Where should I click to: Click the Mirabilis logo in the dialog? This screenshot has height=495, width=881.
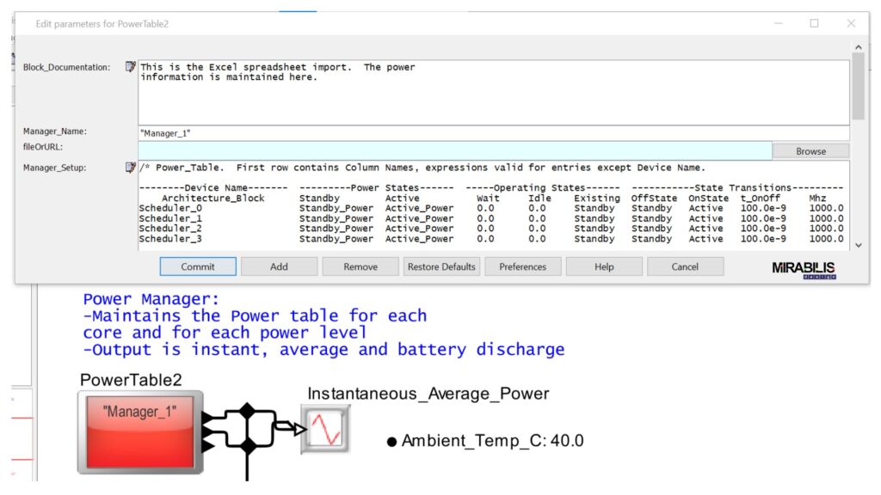point(803,268)
